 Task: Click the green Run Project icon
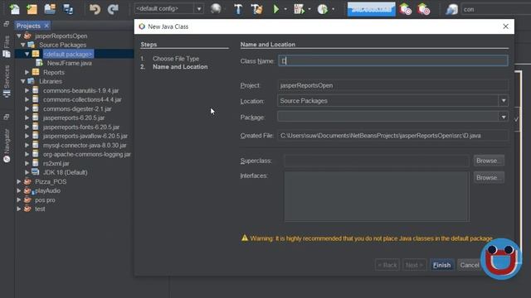276,9
